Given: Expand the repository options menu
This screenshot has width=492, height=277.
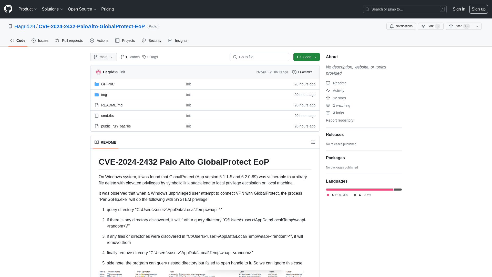Looking at the screenshot, I should (477, 26).
